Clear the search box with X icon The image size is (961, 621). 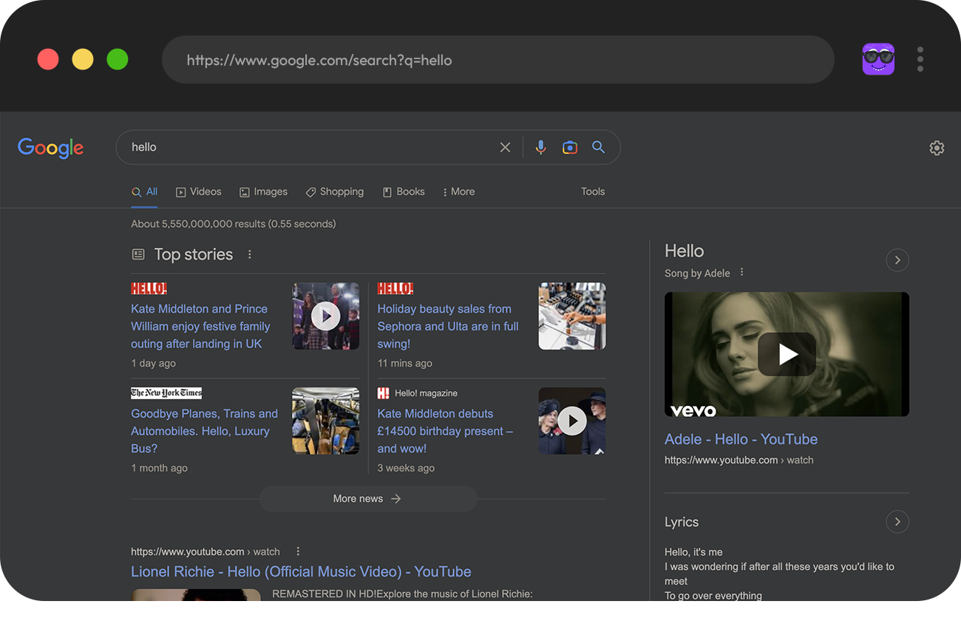(x=505, y=147)
